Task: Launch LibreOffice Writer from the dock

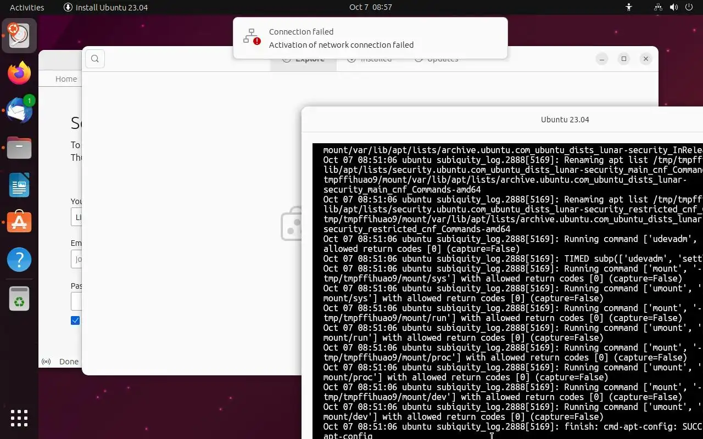Action: click(x=19, y=185)
